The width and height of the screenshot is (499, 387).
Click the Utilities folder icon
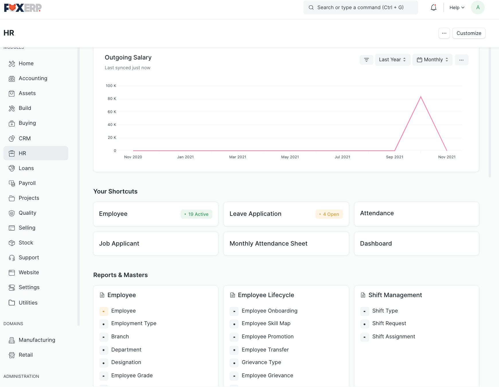pos(12,303)
